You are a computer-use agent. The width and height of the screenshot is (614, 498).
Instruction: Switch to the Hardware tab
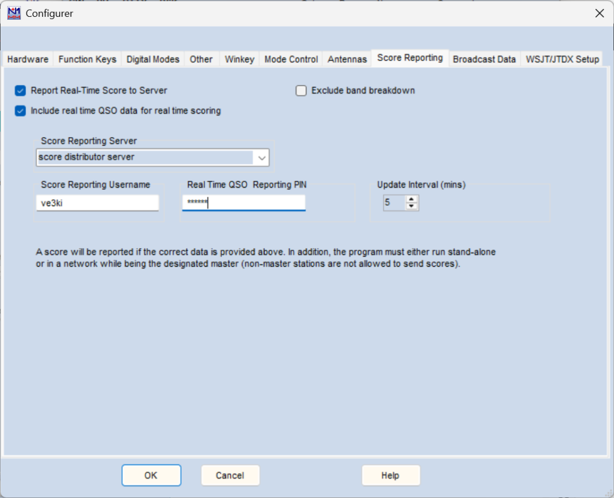click(28, 59)
